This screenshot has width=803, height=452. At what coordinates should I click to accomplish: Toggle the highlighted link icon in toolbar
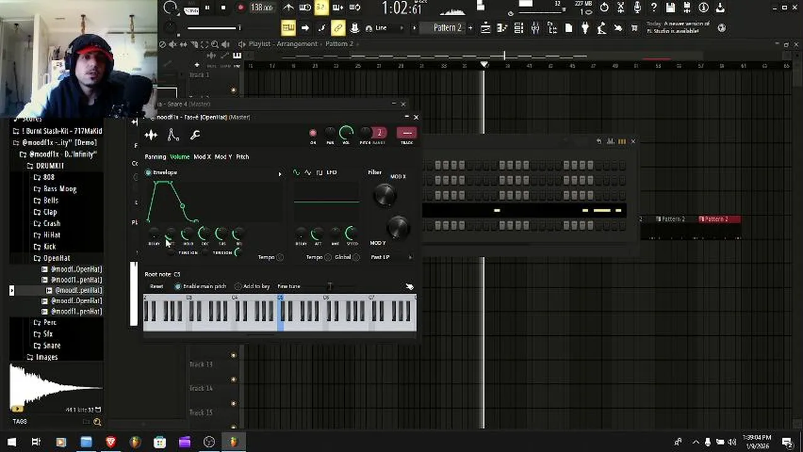coord(338,28)
